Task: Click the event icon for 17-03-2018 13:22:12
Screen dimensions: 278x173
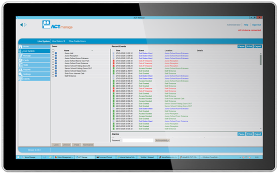Action: 114,53
